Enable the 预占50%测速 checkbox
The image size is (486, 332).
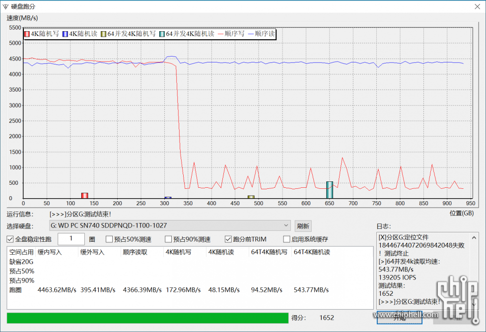click(109, 239)
